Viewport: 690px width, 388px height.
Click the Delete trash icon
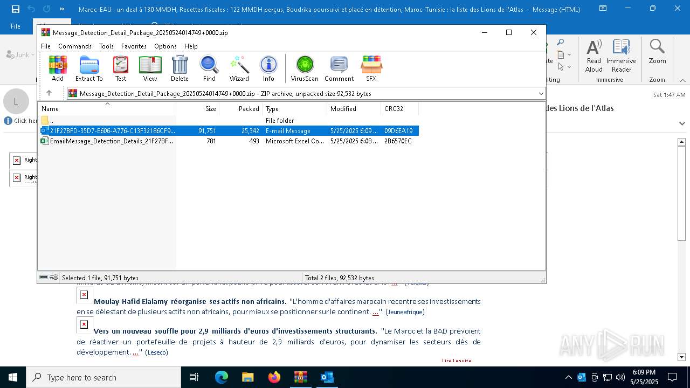click(180, 68)
